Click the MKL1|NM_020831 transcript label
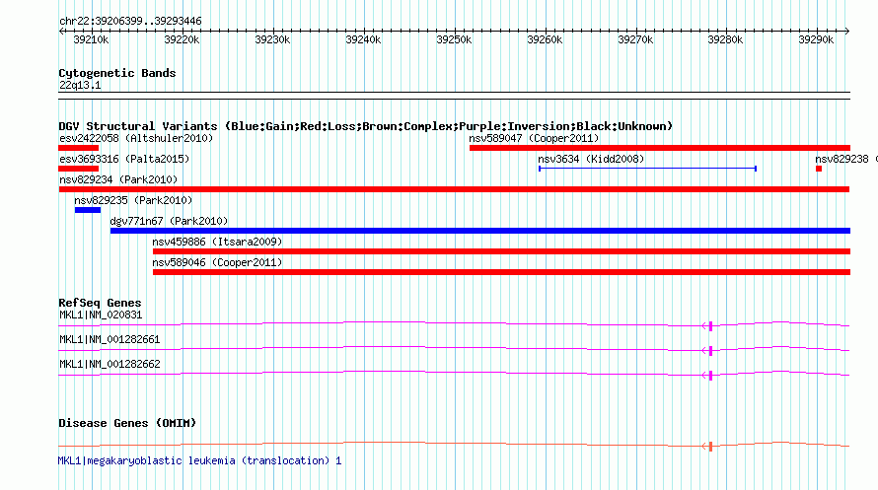 101,315
